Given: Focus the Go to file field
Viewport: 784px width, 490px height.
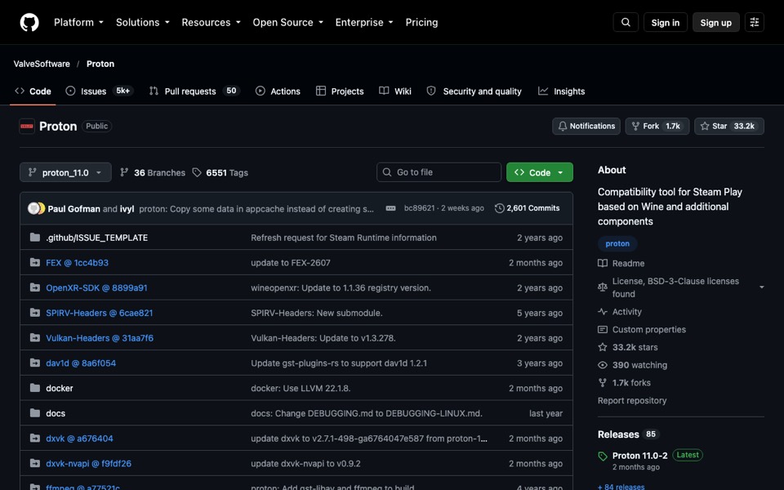Looking at the screenshot, I should 439,172.
